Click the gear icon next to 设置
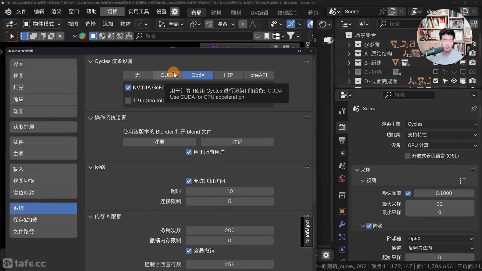This screenshot has height=271, width=482. pos(175,12)
